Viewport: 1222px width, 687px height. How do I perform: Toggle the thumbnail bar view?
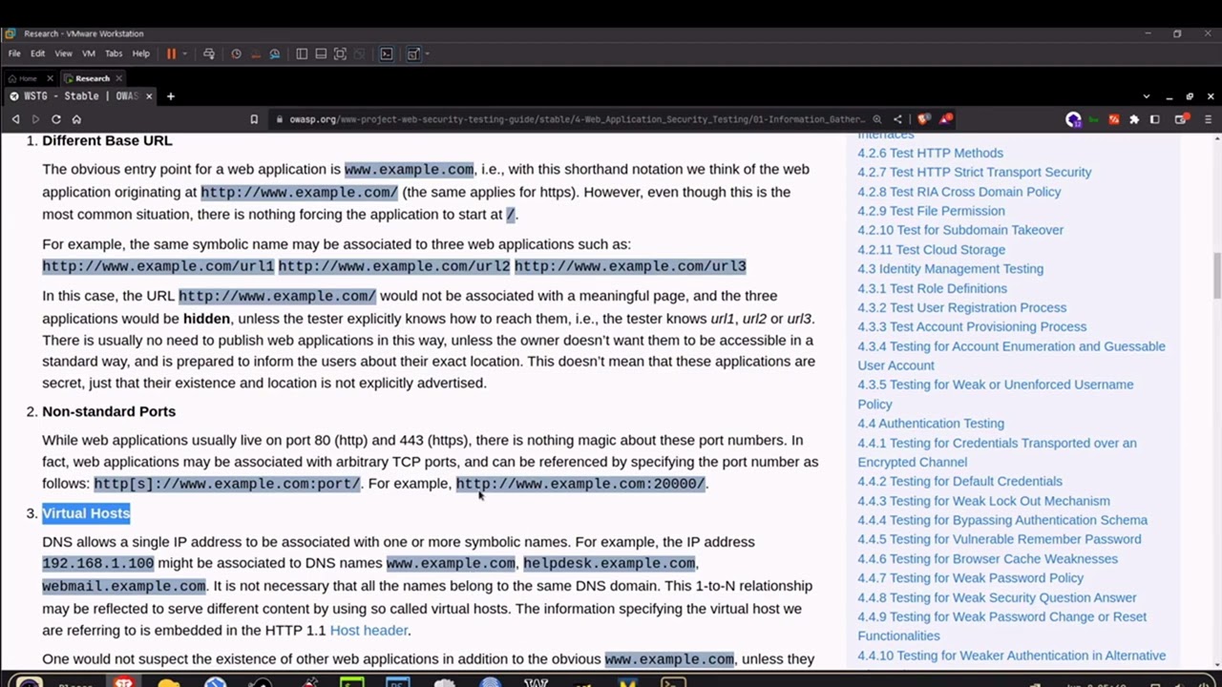click(x=321, y=53)
